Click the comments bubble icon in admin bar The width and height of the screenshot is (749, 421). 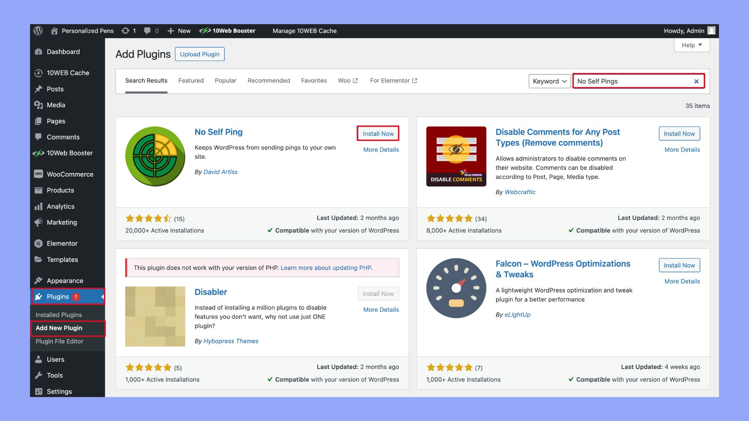click(147, 31)
